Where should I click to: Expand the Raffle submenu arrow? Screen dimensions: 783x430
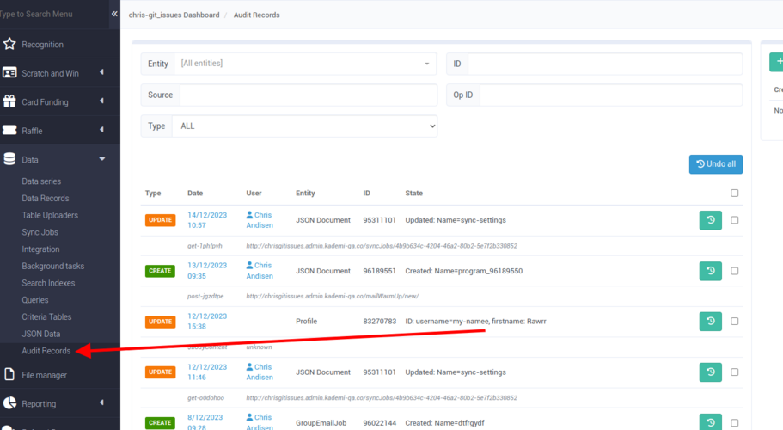click(x=102, y=130)
